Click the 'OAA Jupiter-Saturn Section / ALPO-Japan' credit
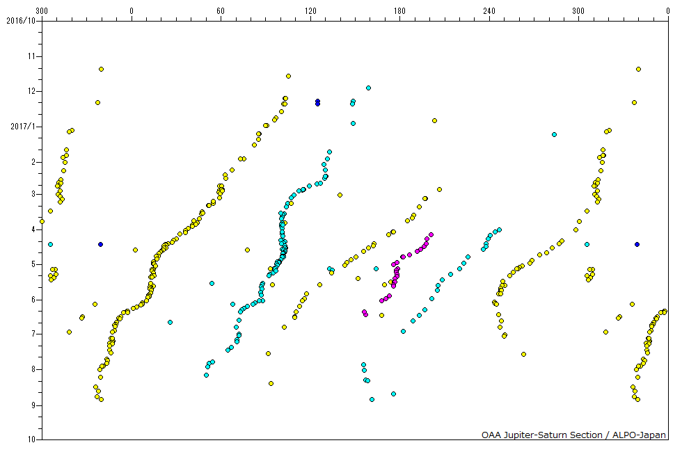 click(x=573, y=435)
